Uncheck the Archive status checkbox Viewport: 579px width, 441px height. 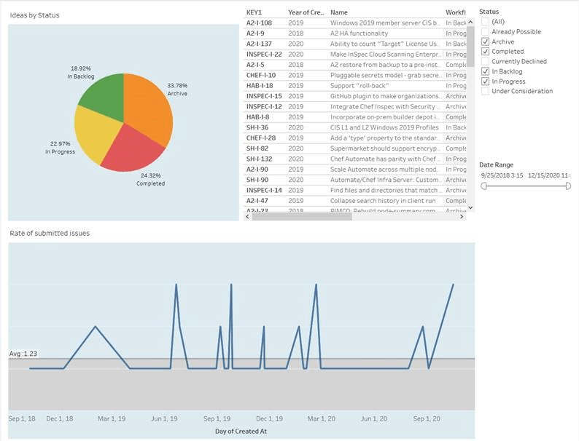click(x=486, y=42)
